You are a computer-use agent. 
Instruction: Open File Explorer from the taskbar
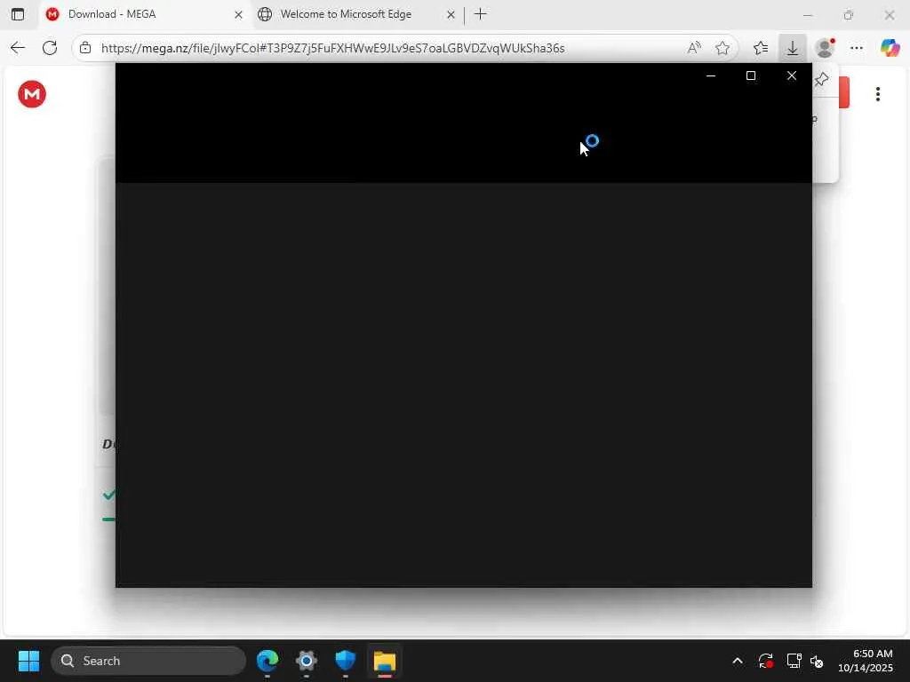(384, 661)
